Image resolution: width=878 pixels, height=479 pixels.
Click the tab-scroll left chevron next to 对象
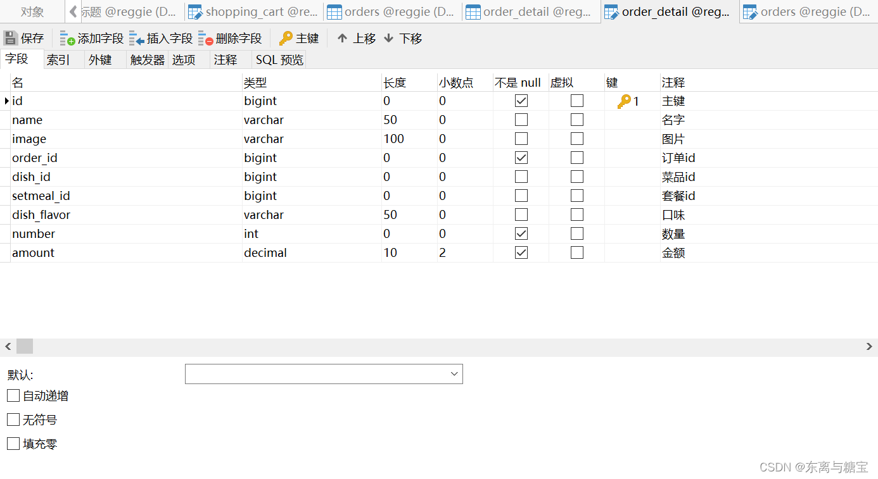73,11
